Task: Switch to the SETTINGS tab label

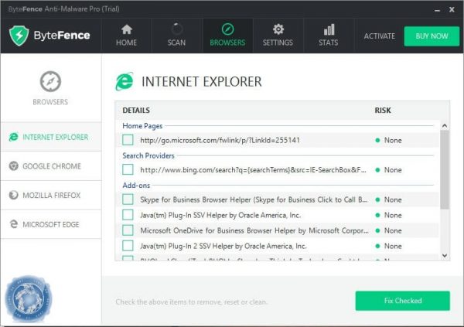Action: (278, 43)
